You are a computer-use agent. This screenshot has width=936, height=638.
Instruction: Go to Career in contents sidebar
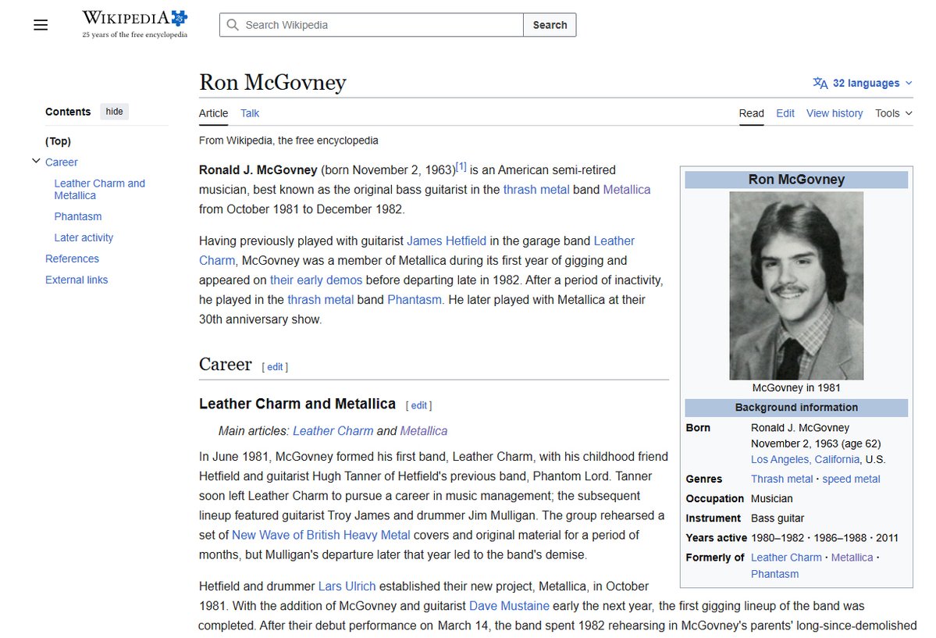point(62,162)
